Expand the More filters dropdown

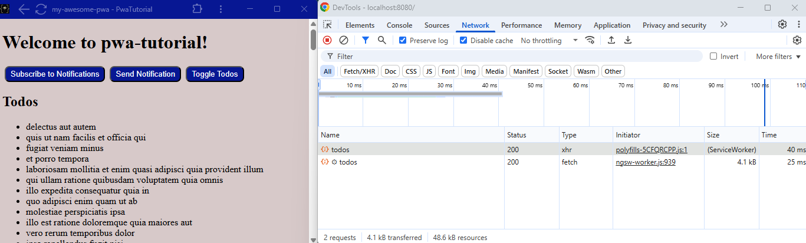coord(779,56)
